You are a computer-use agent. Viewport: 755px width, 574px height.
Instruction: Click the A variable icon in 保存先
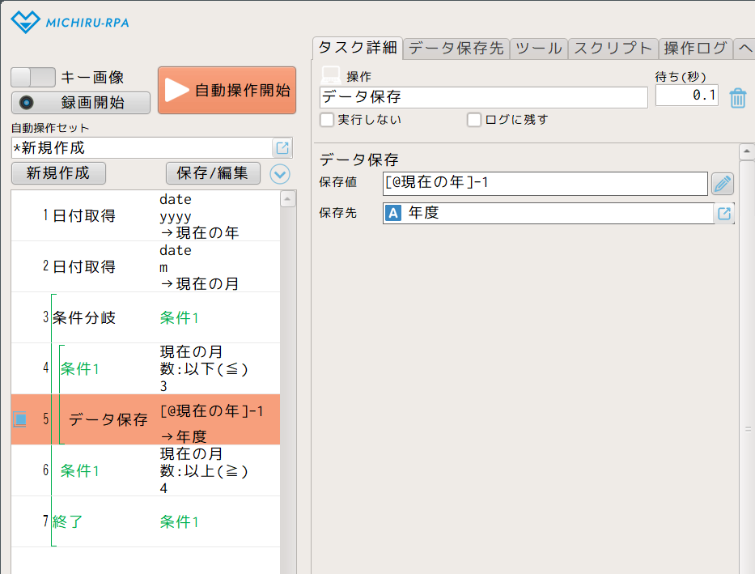tap(394, 214)
